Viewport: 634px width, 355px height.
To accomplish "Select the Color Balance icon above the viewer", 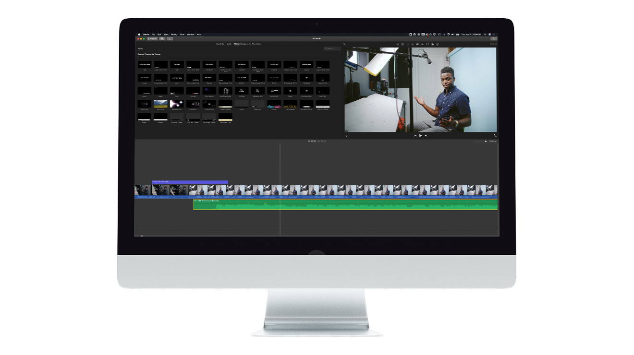I will 397,44.
